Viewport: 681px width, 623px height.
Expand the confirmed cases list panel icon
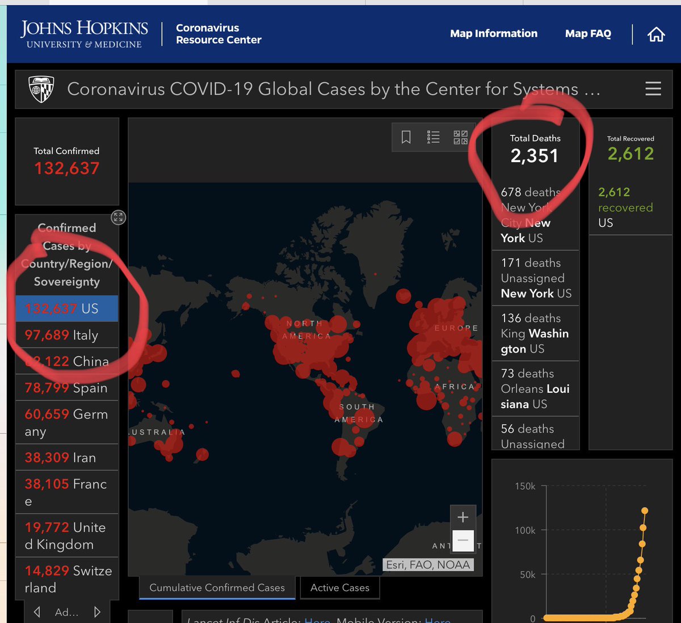click(x=118, y=217)
